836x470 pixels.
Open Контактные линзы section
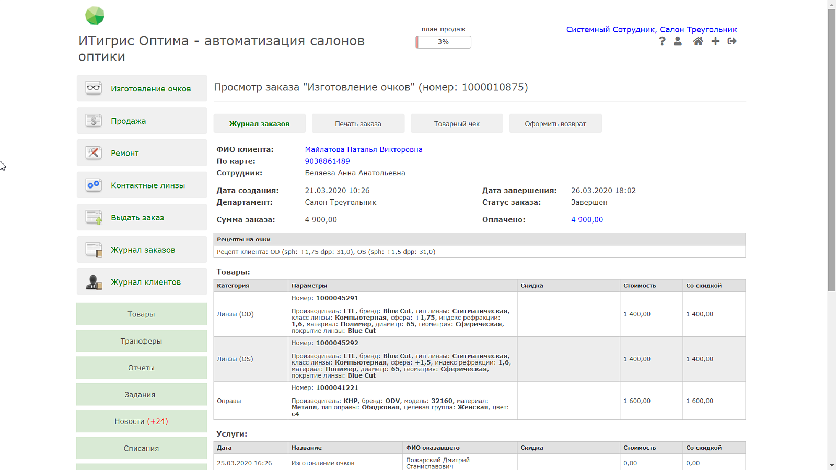pyautogui.click(x=142, y=185)
